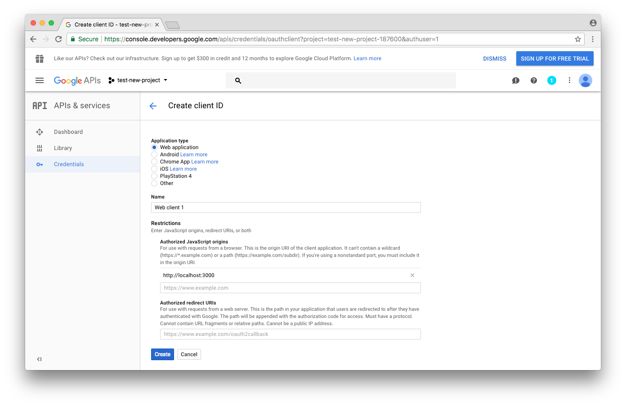This screenshot has width=626, height=406.
Task: Select PlayStation 4 application type
Action: pyautogui.click(x=154, y=176)
